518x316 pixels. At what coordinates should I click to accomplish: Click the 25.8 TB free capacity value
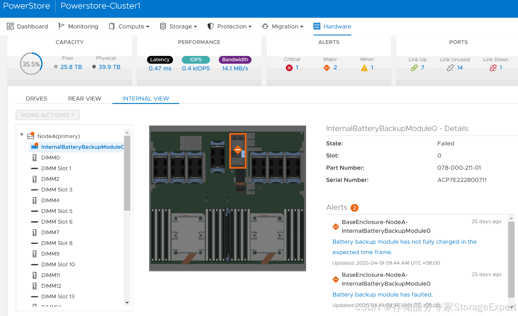[71, 67]
